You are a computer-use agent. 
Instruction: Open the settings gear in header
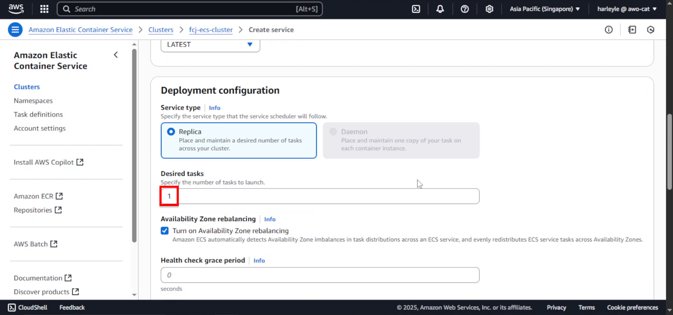(x=489, y=9)
